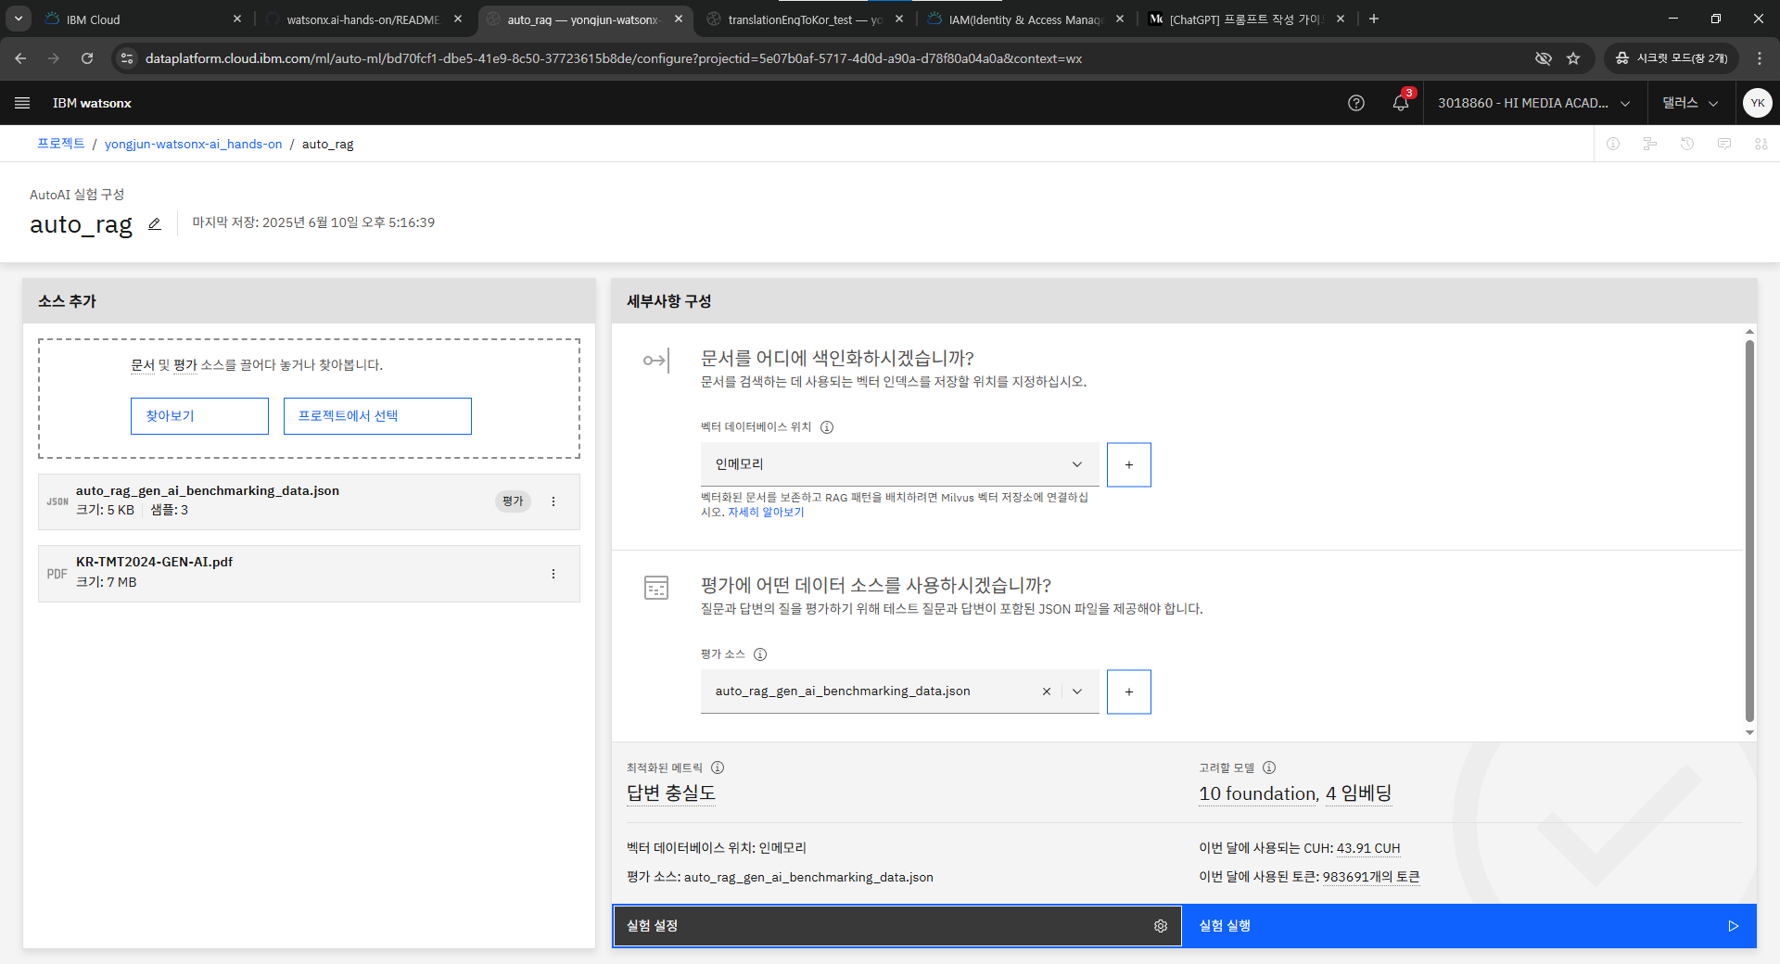1780x964 pixels.
Task: Open overflow menu for KR-TMT2024-GEN-AI.pdf file
Action: click(x=553, y=574)
